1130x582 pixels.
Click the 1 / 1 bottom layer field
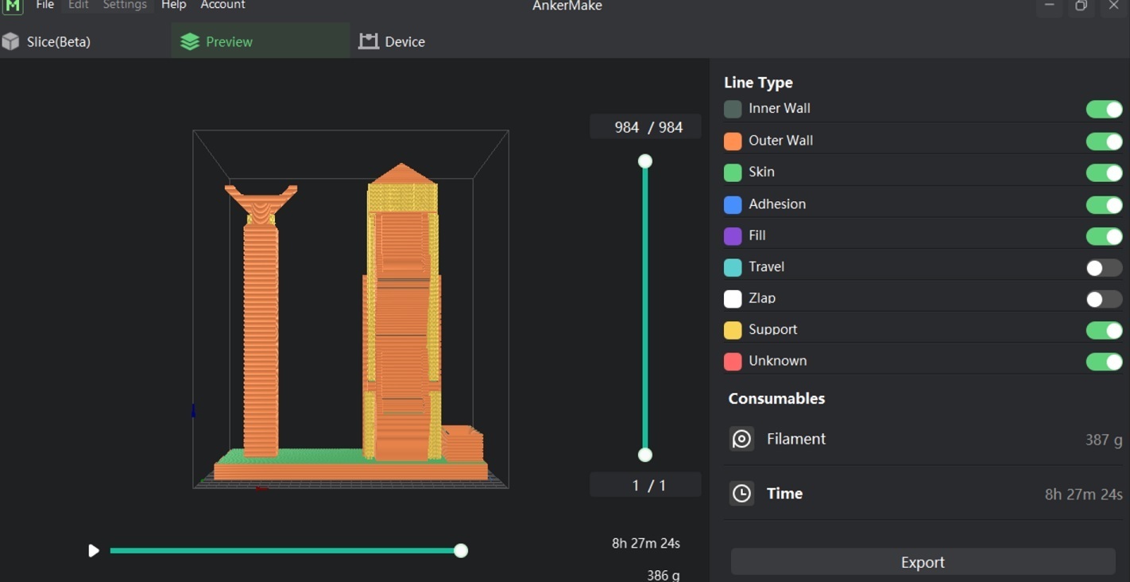tap(645, 485)
